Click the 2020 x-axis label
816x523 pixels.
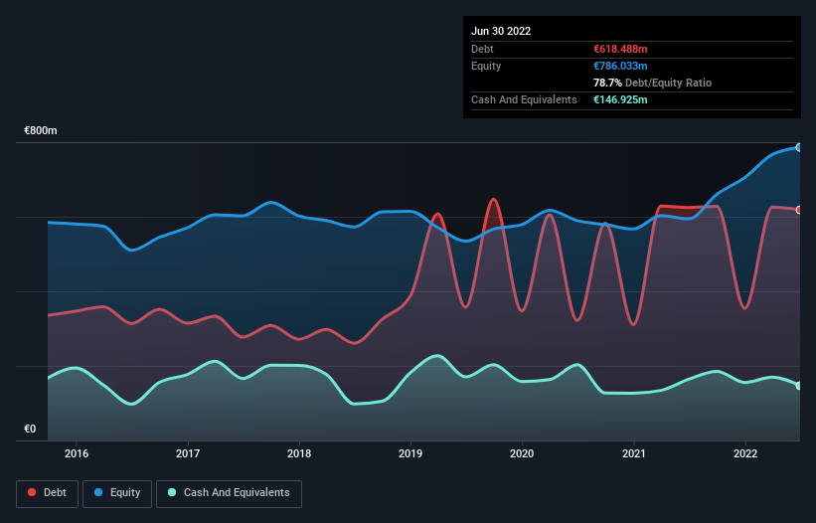pos(522,453)
